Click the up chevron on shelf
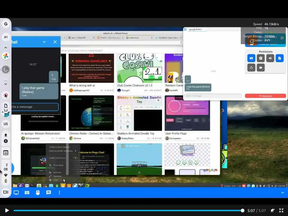This screenshot has height=216, width=288. point(6,48)
